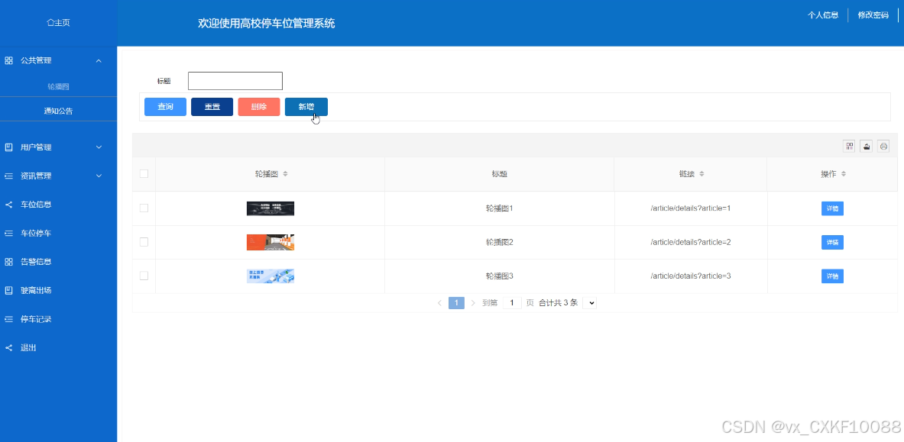Select page 1 in pagination
The image size is (904, 442).
tap(456, 303)
